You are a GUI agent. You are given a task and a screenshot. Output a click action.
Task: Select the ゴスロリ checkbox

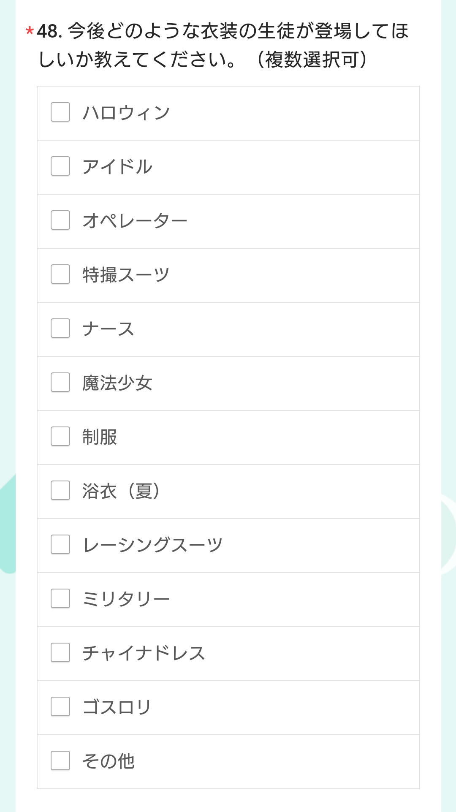(x=60, y=706)
